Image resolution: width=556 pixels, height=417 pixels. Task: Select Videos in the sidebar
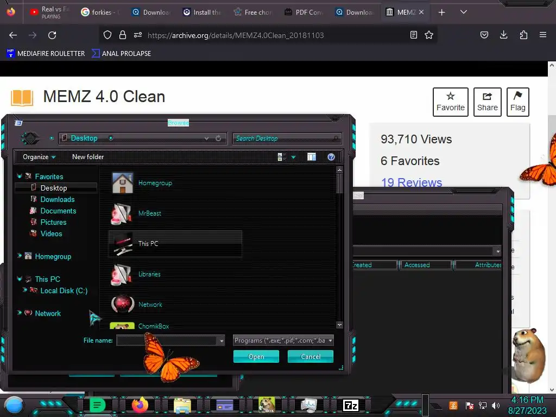pyautogui.click(x=51, y=233)
